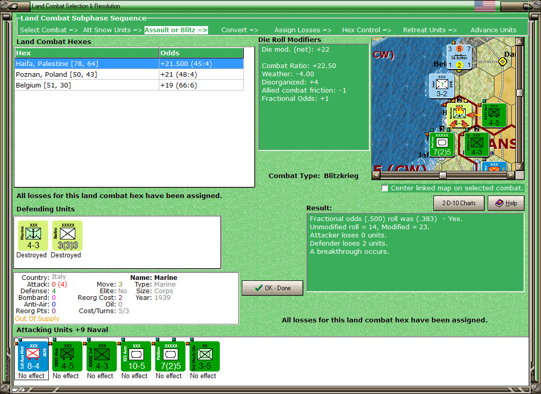Click the yellow diamond city marker on map
Viewport: 541px width, 394px height.
pos(503,62)
